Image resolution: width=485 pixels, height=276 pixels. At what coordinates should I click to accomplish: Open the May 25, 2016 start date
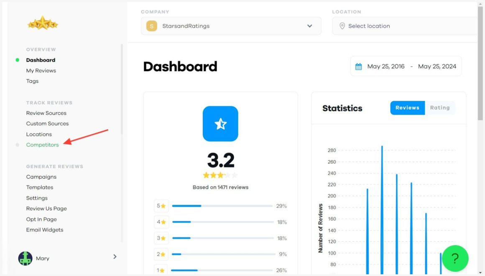click(386, 66)
